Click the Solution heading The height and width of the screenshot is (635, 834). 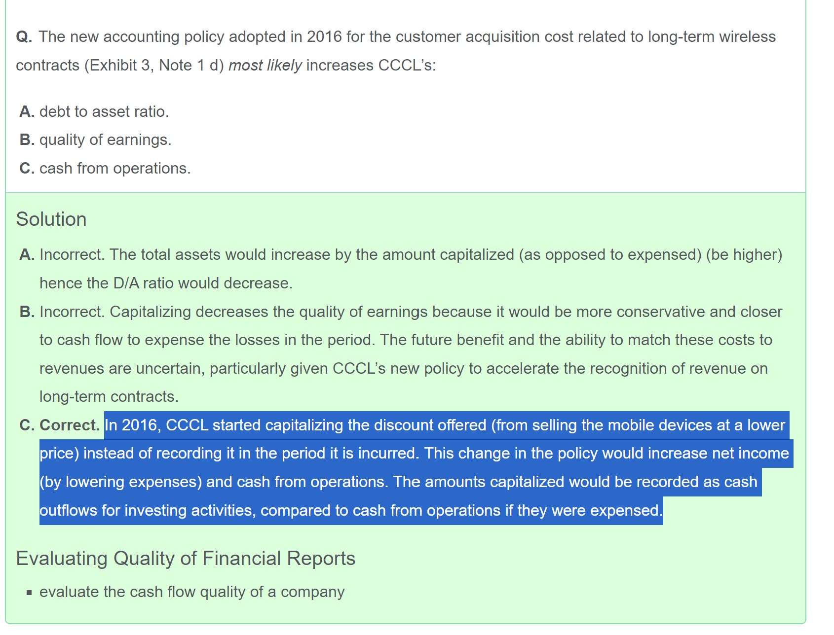click(51, 219)
